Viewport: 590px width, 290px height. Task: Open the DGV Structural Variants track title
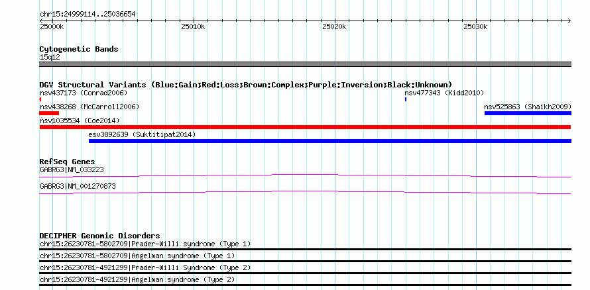tap(246, 85)
